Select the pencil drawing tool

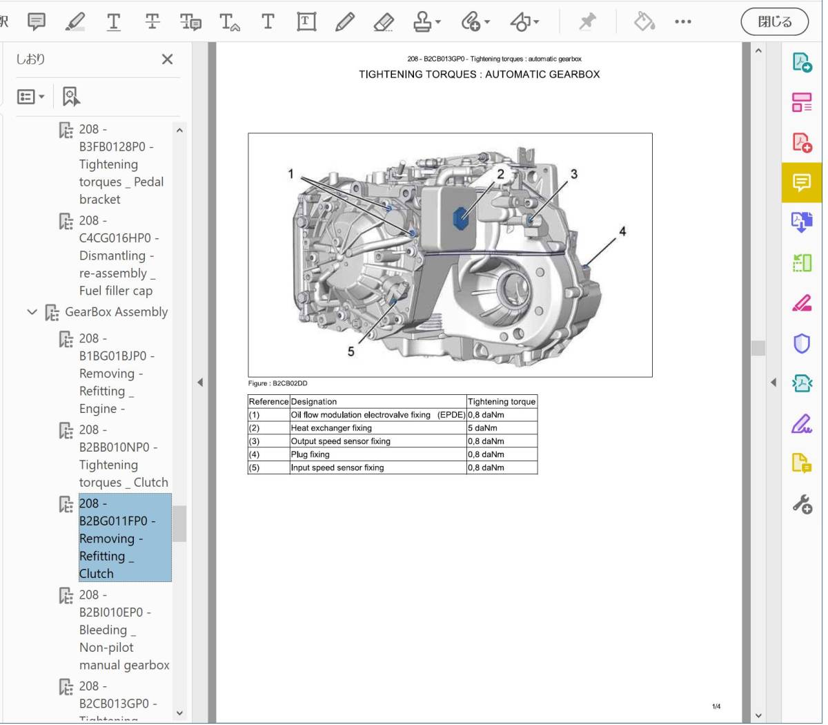(344, 21)
